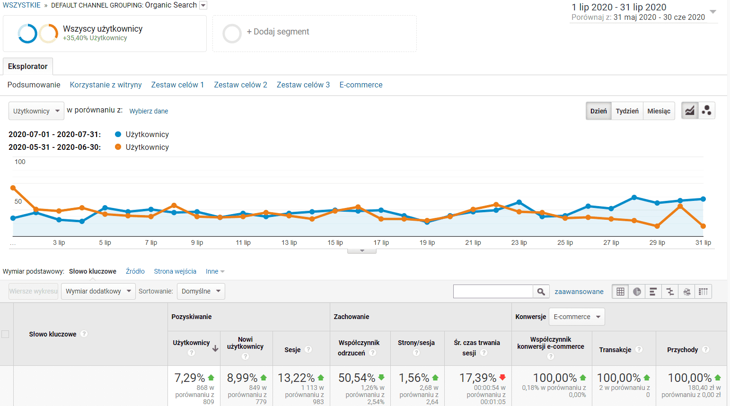This screenshot has height=406, width=730.
Task: Open the DEFAULT CHANNEL GROUPING dropdown
Action: click(203, 5)
